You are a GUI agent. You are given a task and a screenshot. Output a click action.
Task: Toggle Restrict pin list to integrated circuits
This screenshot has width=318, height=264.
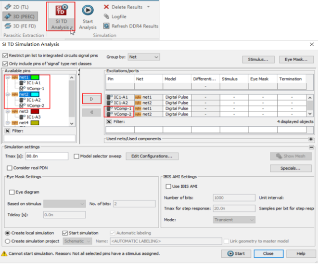5,56
